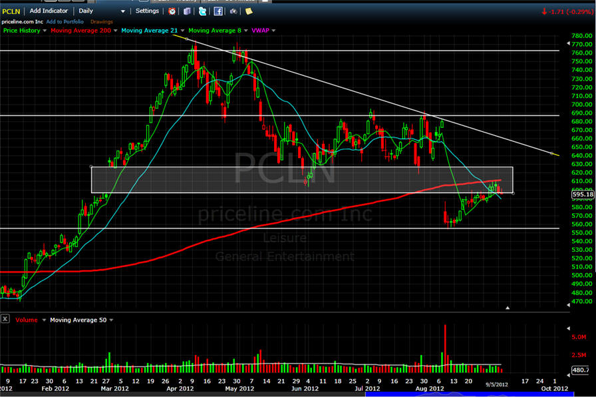
Task: Click the white up-triangle above the volume panel
Action: (x=508, y=308)
